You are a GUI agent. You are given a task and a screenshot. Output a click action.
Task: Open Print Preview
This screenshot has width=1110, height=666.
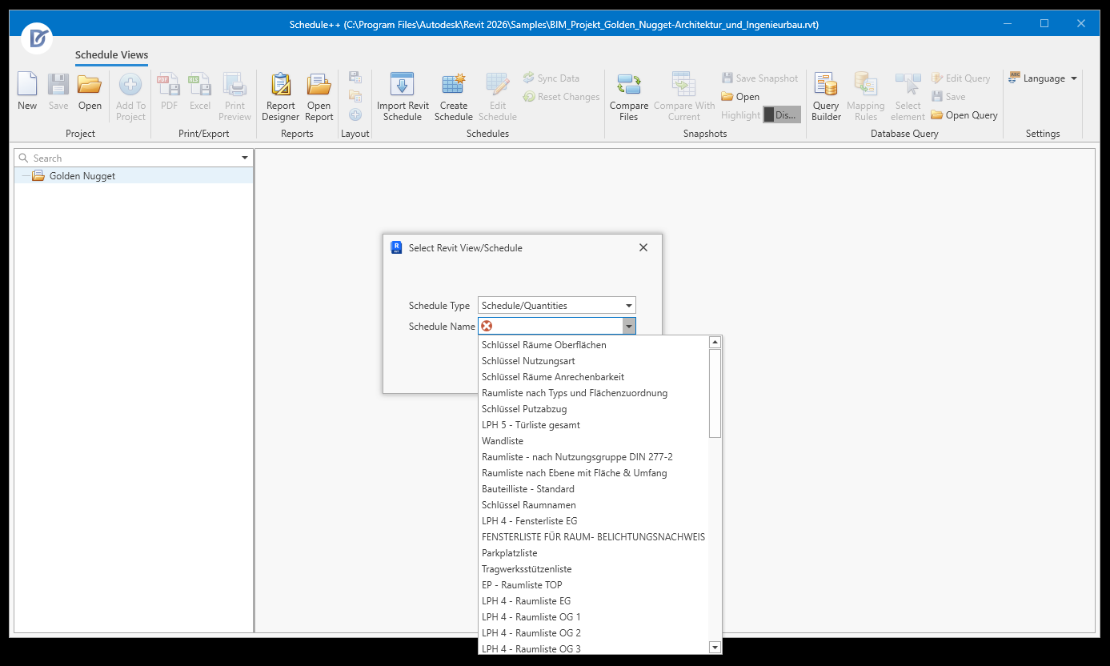coord(235,97)
